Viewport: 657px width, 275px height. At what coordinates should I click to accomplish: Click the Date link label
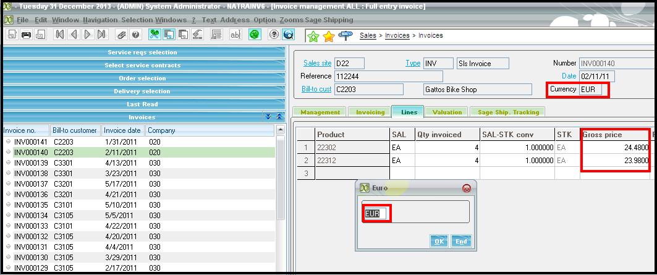click(x=569, y=76)
